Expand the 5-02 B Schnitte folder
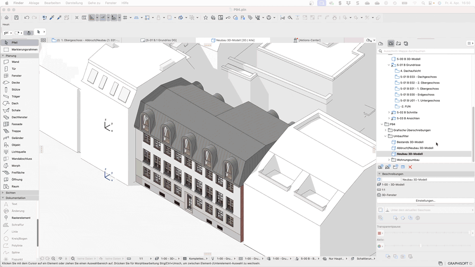This screenshot has width=475, height=267. pyautogui.click(x=389, y=112)
